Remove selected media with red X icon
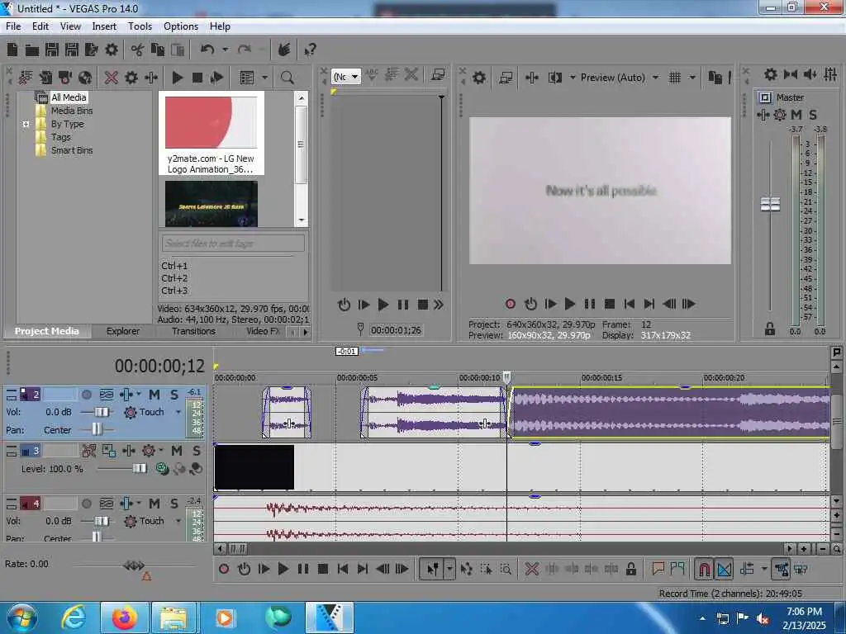846x634 pixels. point(112,78)
